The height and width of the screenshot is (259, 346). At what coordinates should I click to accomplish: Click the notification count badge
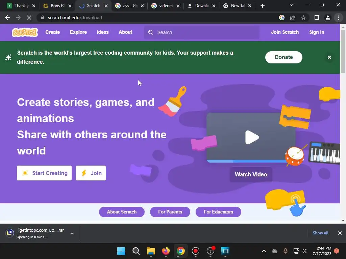click(337, 251)
